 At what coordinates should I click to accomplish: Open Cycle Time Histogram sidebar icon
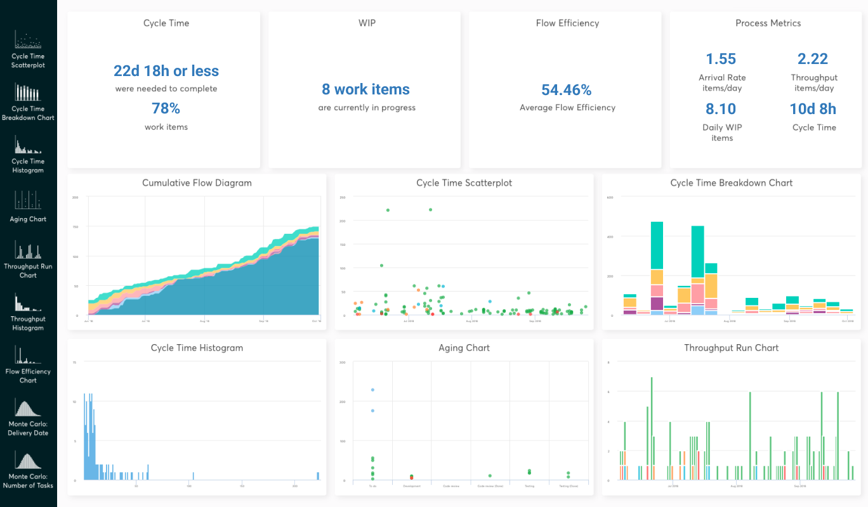(x=28, y=146)
